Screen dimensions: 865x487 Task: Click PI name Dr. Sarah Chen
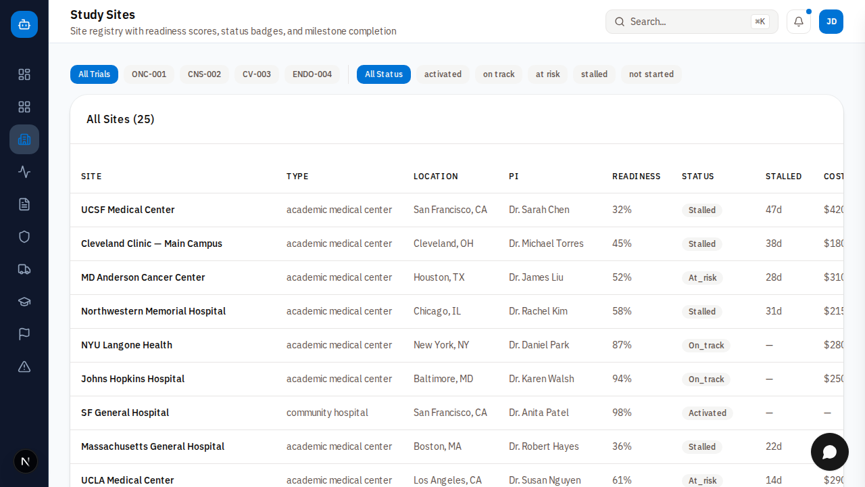pos(539,210)
